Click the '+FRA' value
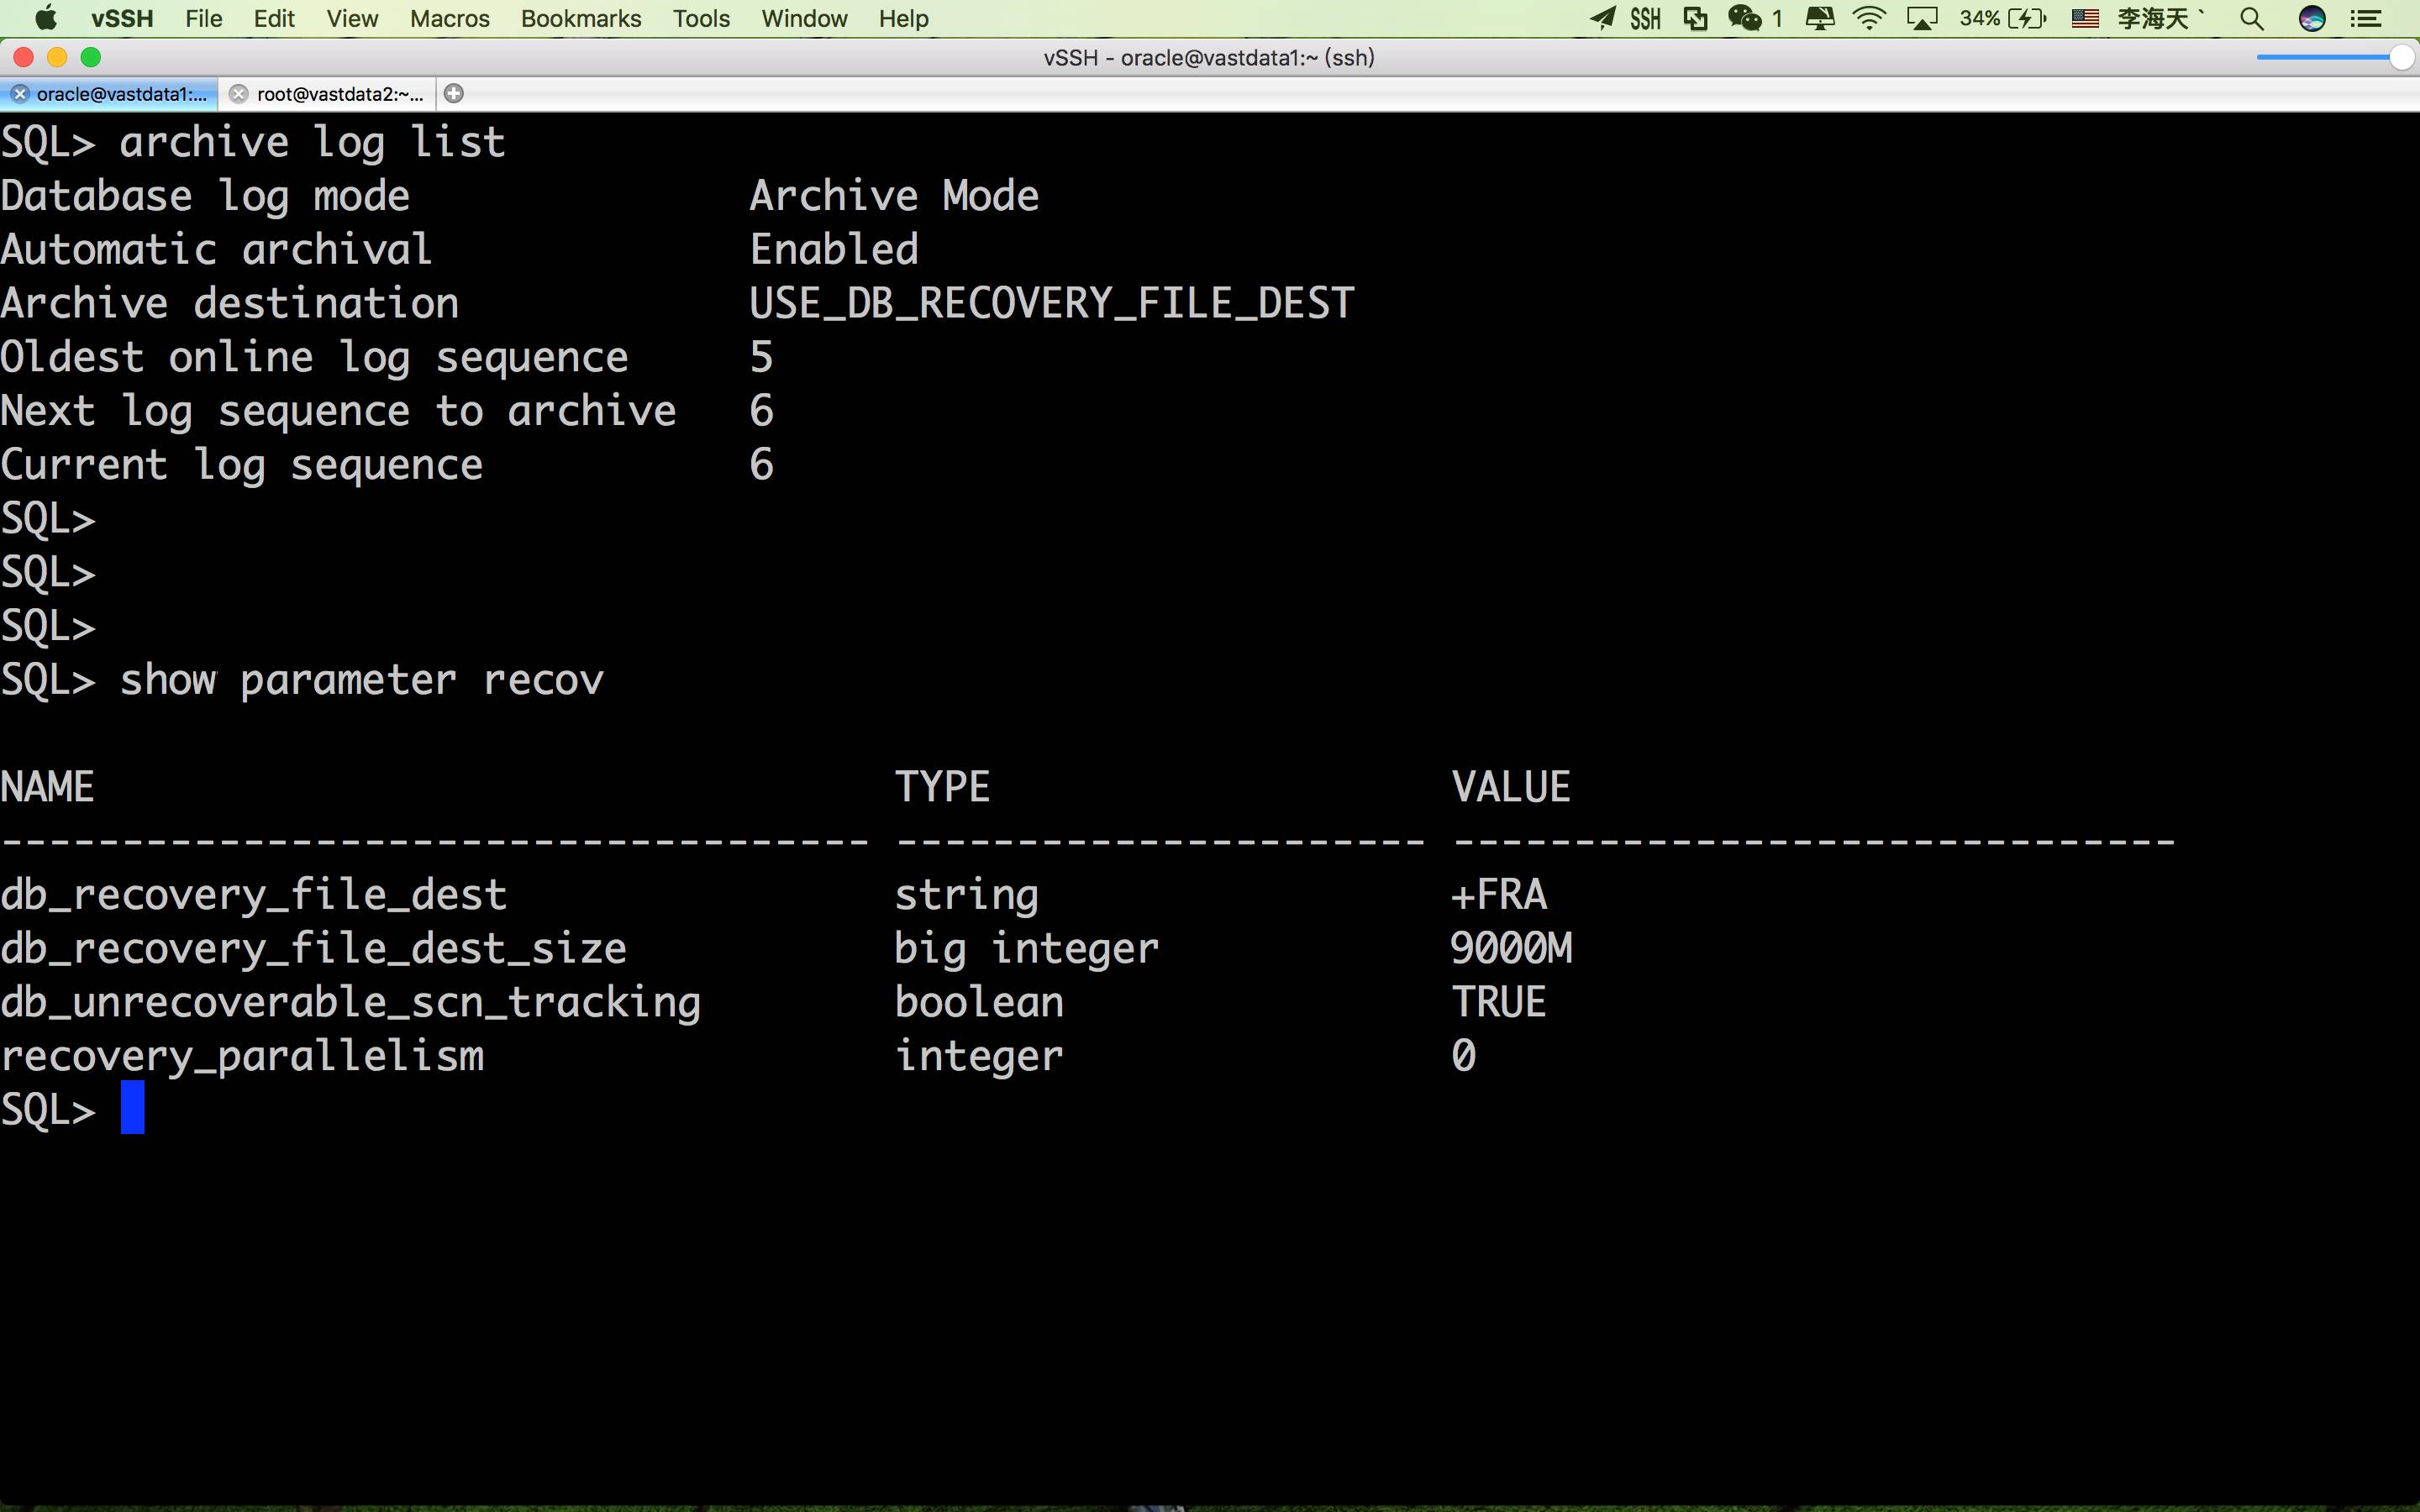2420x1512 pixels. tap(1499, 895)
